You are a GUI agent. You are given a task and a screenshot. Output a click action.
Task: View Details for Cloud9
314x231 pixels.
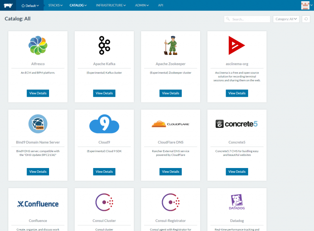coord(104,172)
